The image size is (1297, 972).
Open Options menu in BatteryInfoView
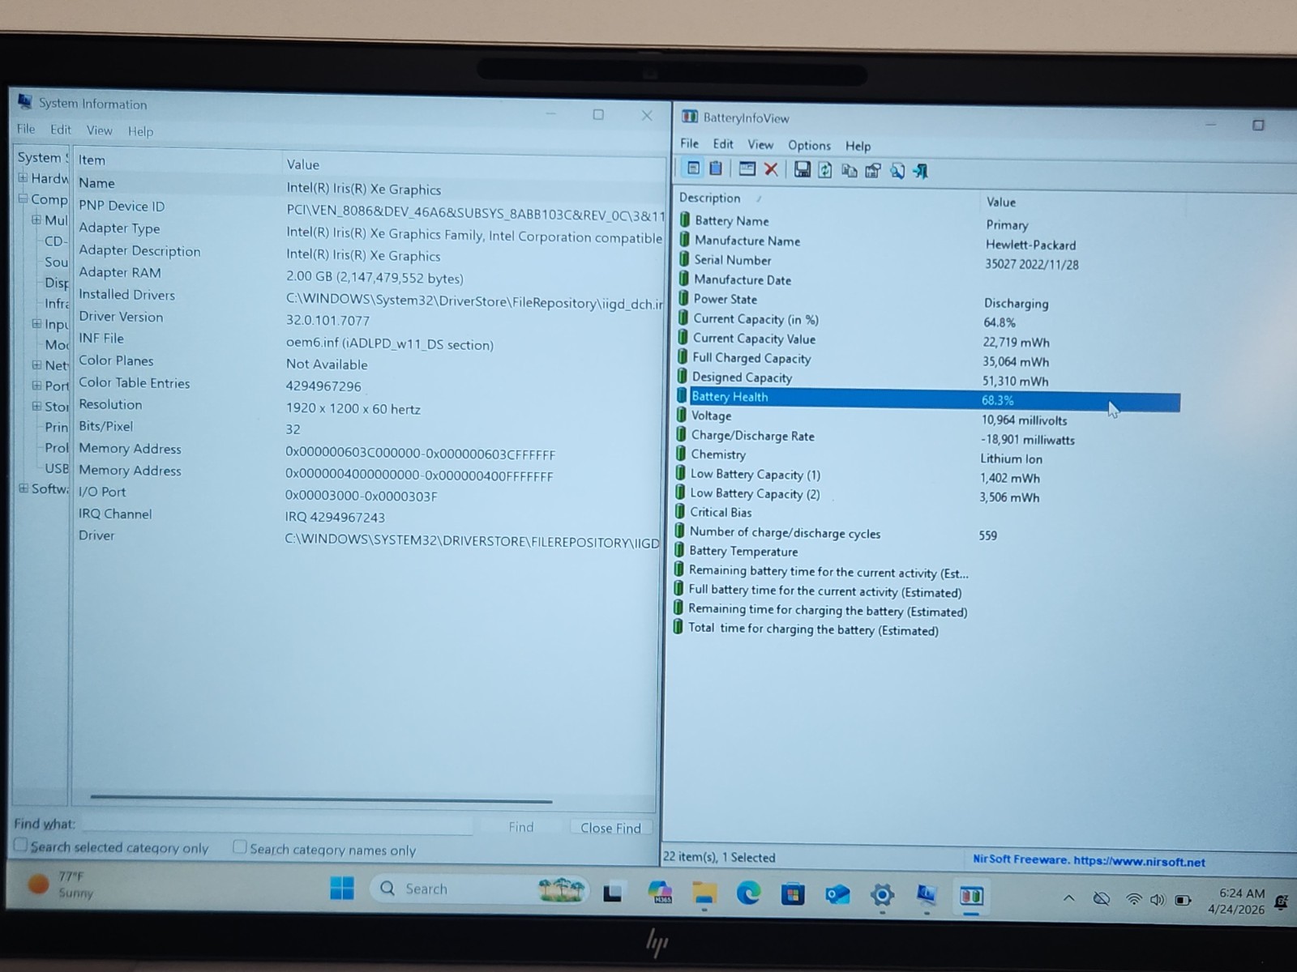(809, 145)
